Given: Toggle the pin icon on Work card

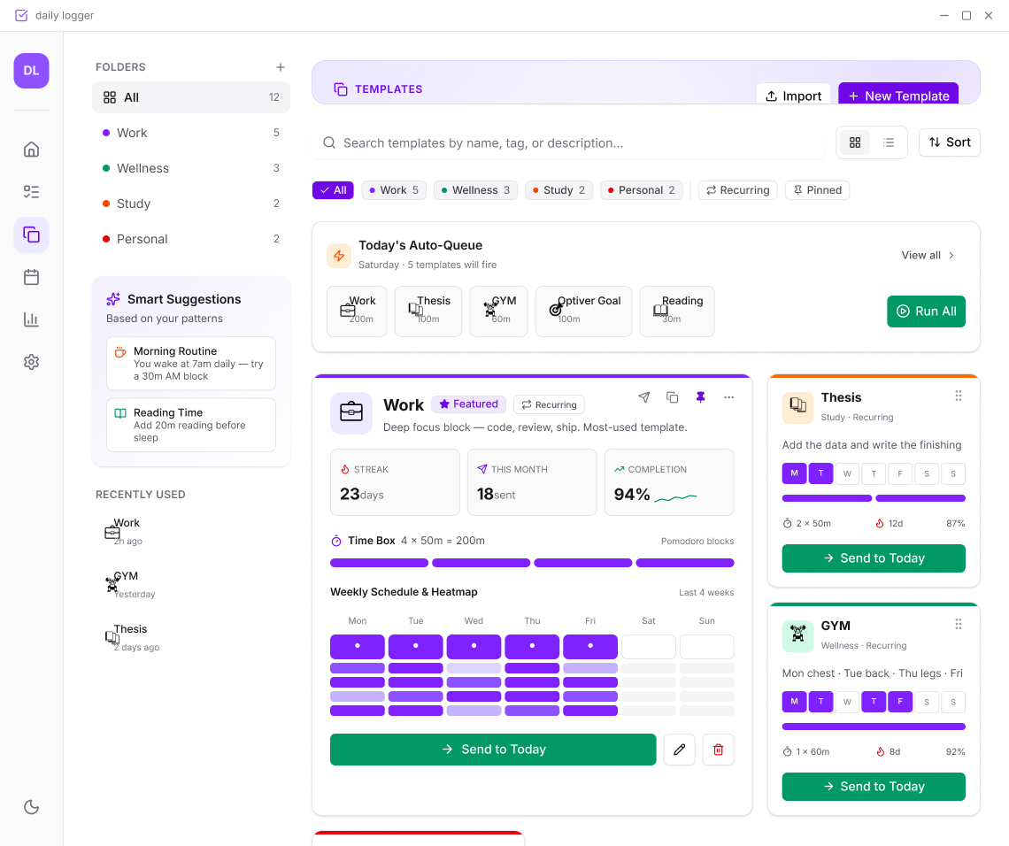Looking at the screenshot, I should 701,397.
